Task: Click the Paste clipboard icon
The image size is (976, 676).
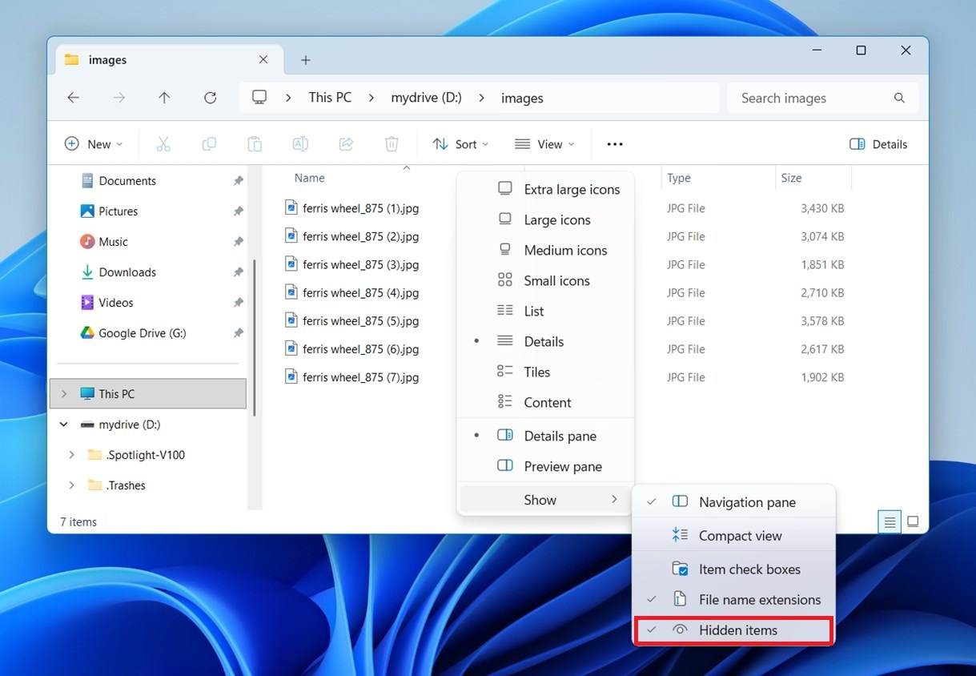Action: [x=255, y=144]
